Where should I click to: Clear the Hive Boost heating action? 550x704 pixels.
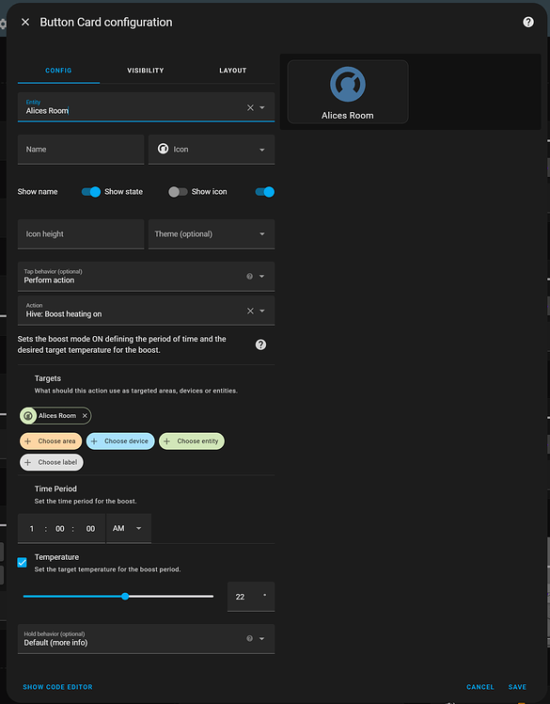[x=250, y=311]
